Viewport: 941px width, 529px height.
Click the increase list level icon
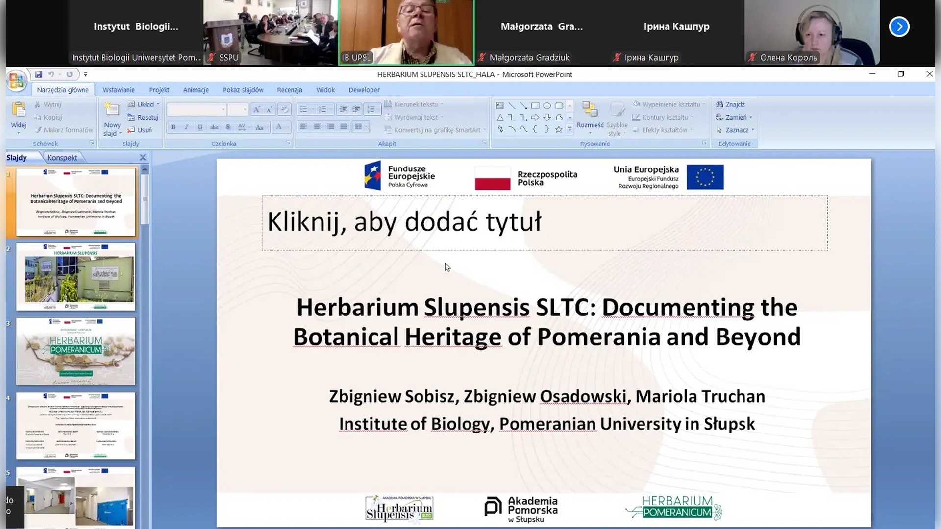pos(356,109)
